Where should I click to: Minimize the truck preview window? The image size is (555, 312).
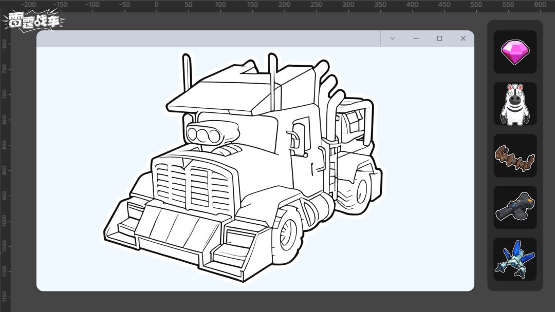coord(416,38)
